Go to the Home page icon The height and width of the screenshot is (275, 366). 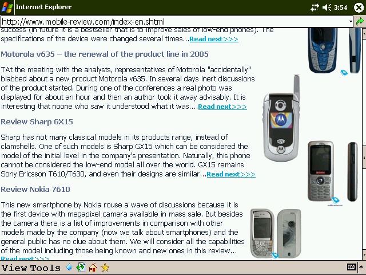click(93, 268)
